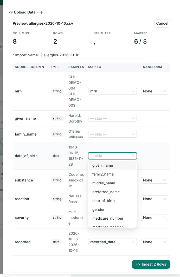Select preferred_name option in dropdown list

point(112,192)
